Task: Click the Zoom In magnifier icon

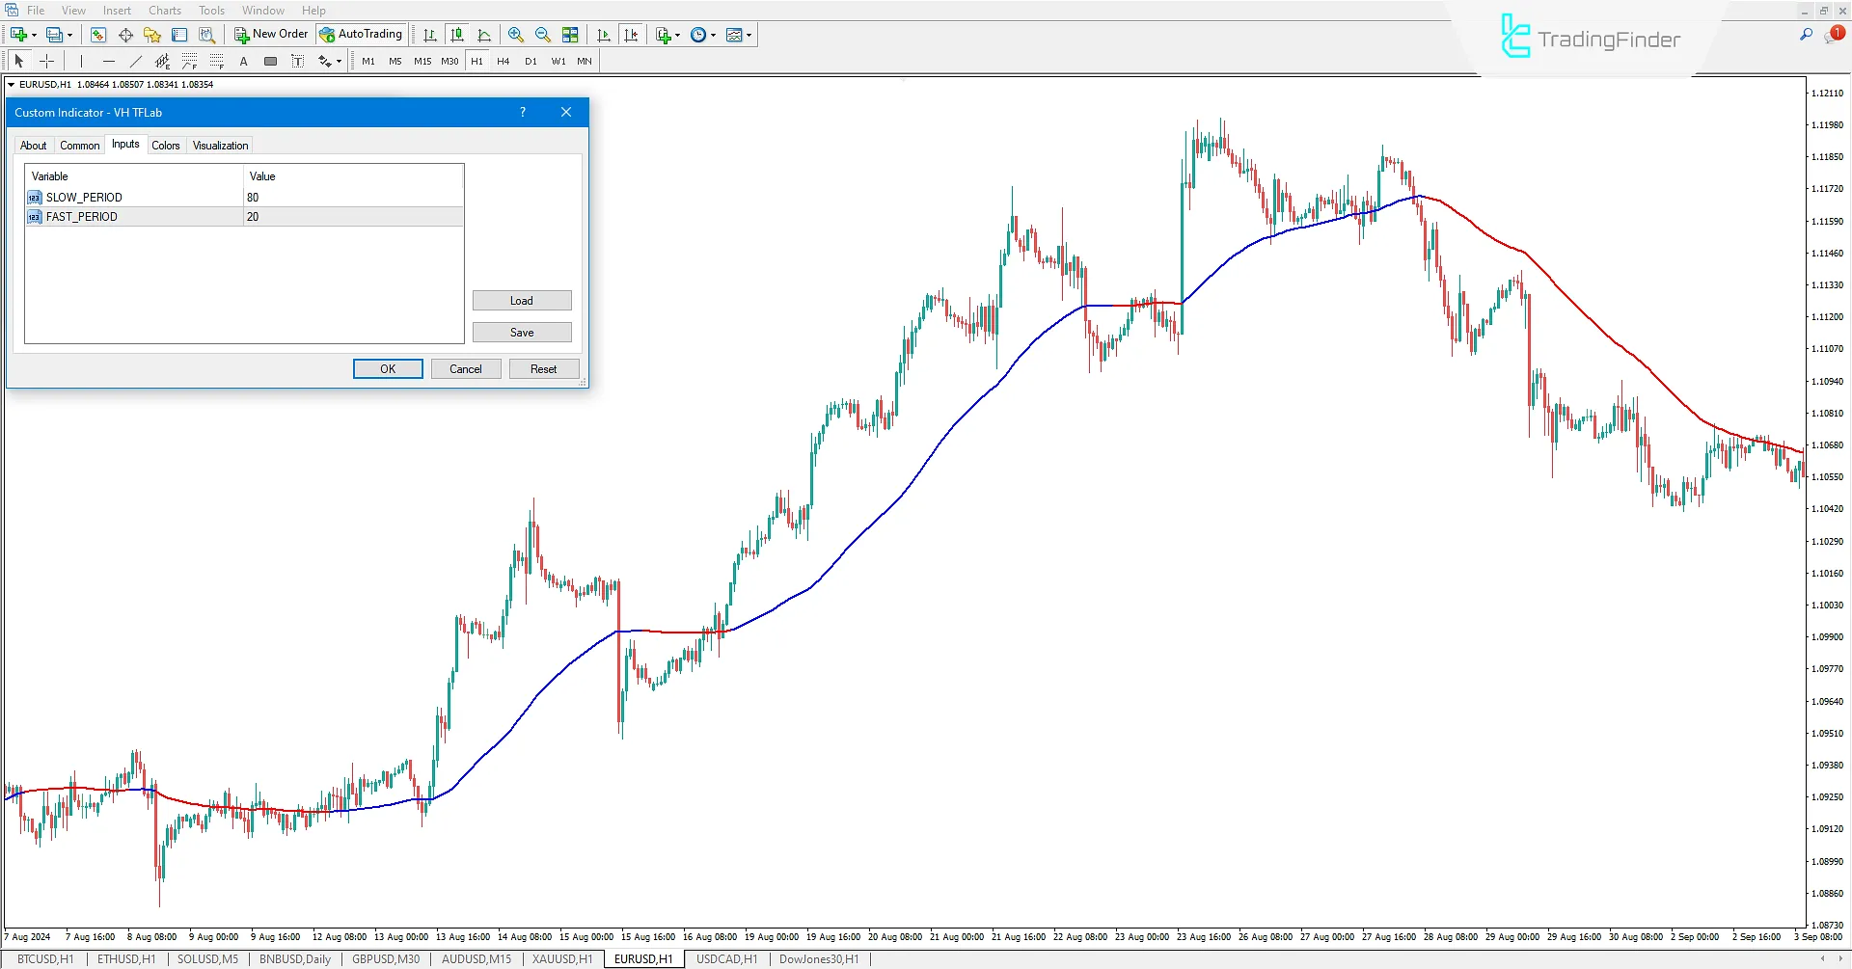Action: [516, 35]
